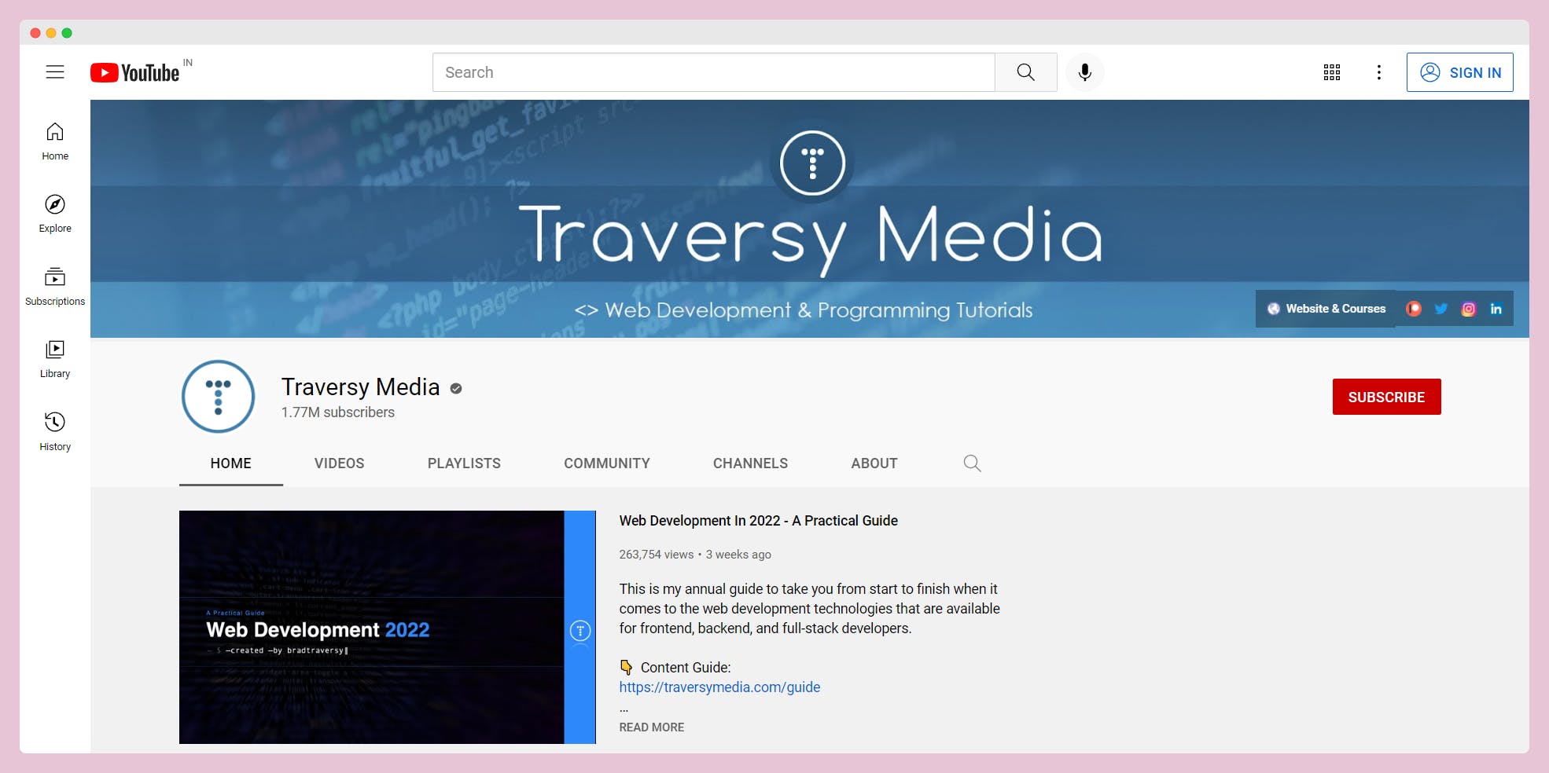Open the three-dot settings menu
The width and height of the screenshot is (1549, 773).
tap(1378, 72)
